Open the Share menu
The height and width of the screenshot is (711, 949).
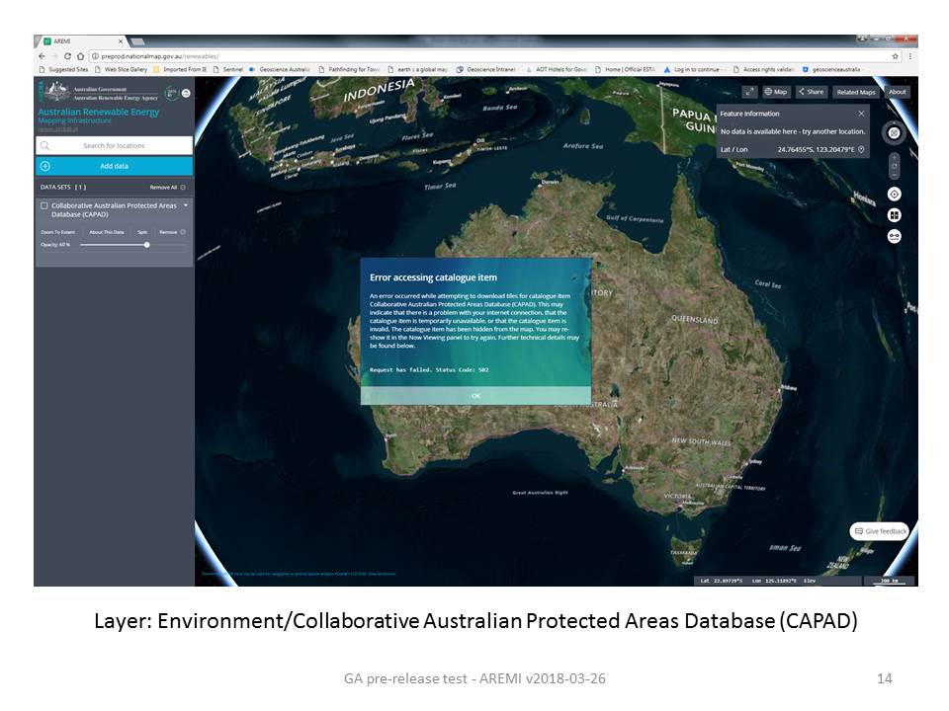(811, 92)
